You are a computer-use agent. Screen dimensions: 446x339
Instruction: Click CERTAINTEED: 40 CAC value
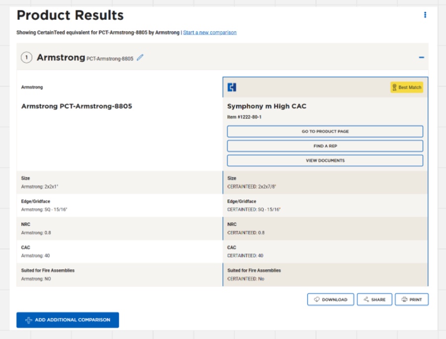[245, 256]
